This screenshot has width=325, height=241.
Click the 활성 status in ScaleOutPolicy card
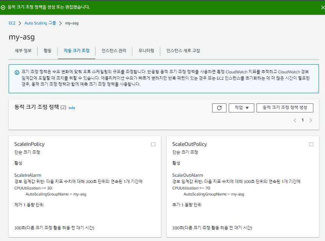pyautogui.click(x=176, y=163)
